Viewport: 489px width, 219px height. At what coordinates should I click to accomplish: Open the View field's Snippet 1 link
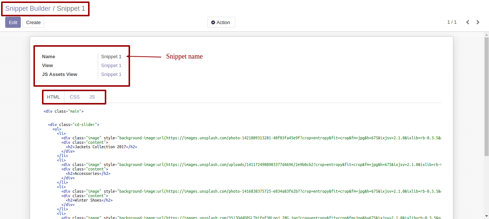pos(111,66)
